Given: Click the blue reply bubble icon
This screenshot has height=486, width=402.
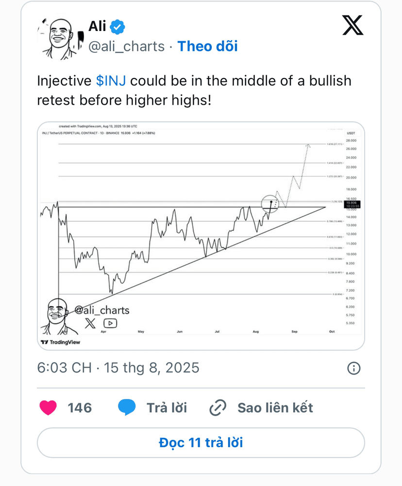Looking at the screenshot, I should pos(127,407).
